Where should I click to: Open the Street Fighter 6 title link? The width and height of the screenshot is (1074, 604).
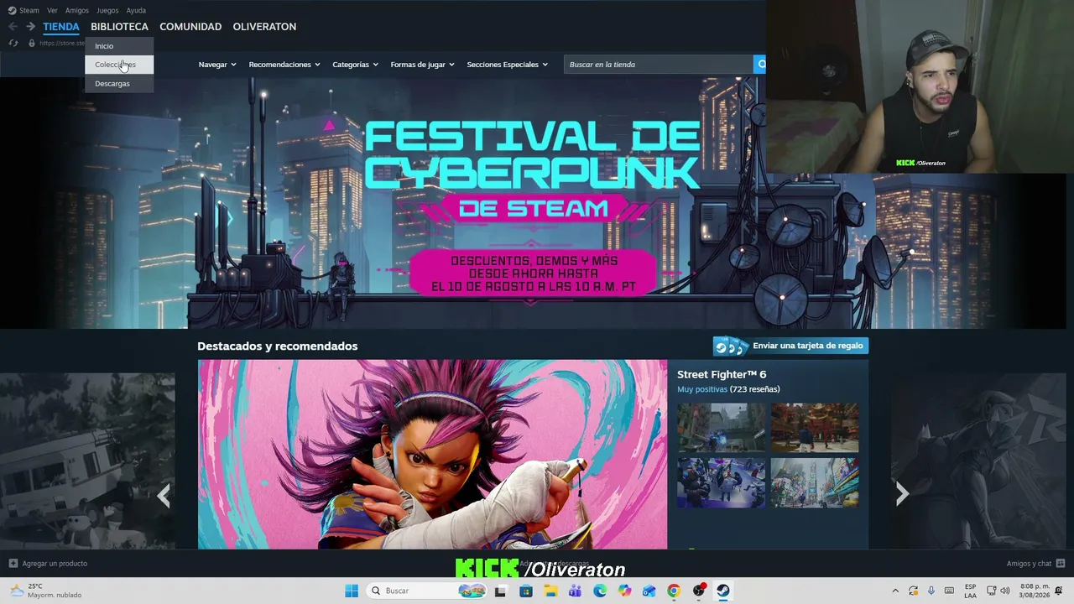pos(722,374)
